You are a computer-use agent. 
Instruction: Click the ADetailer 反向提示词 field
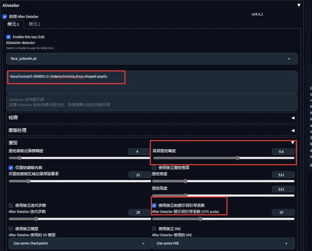point(152,102)
